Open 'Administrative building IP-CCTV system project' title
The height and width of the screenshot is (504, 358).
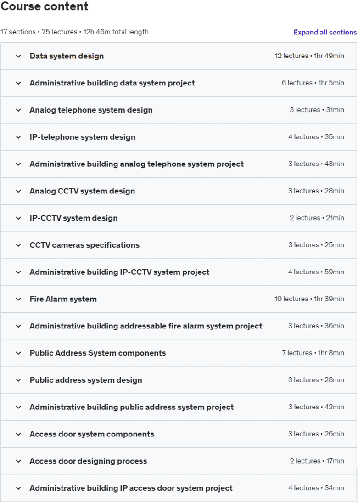(119, 272)
